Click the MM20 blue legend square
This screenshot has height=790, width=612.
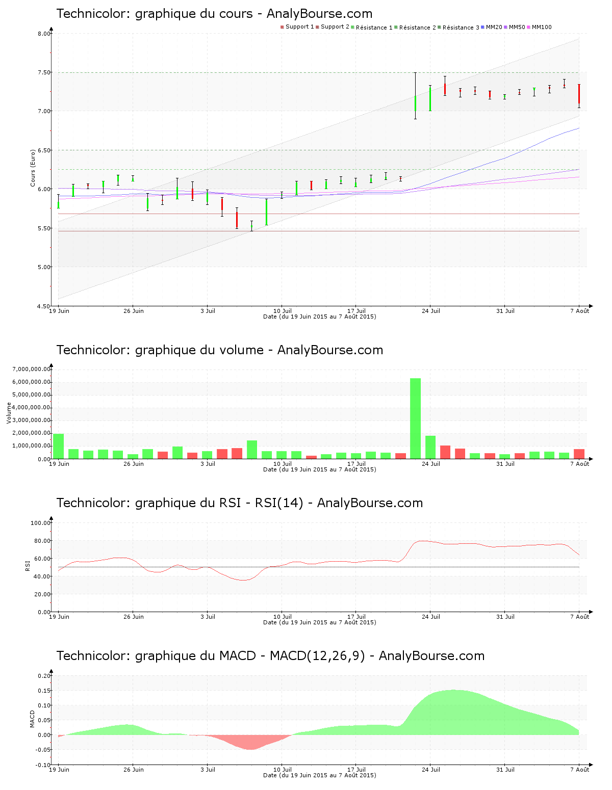[x=482, y=27]
